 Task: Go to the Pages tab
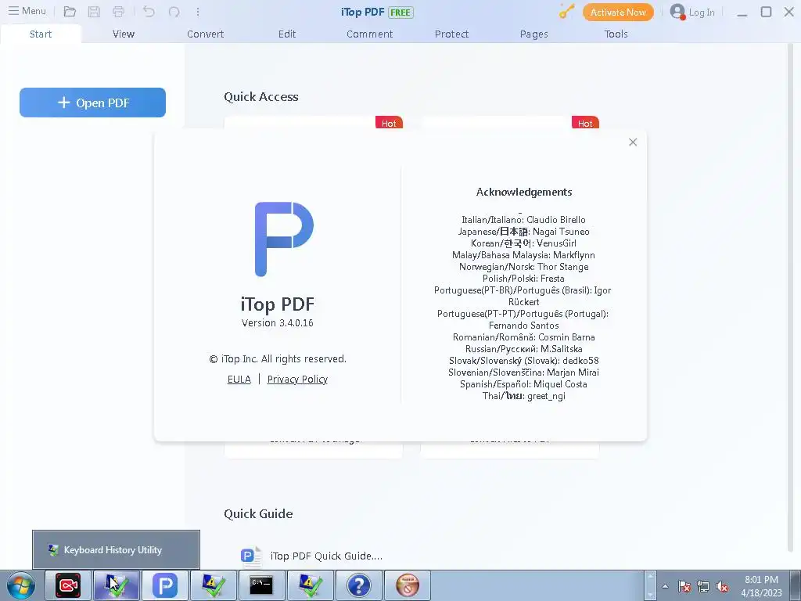coord(533,34)
